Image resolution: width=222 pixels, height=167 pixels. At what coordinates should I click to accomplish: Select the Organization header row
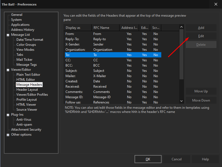[x=113, y=50]
